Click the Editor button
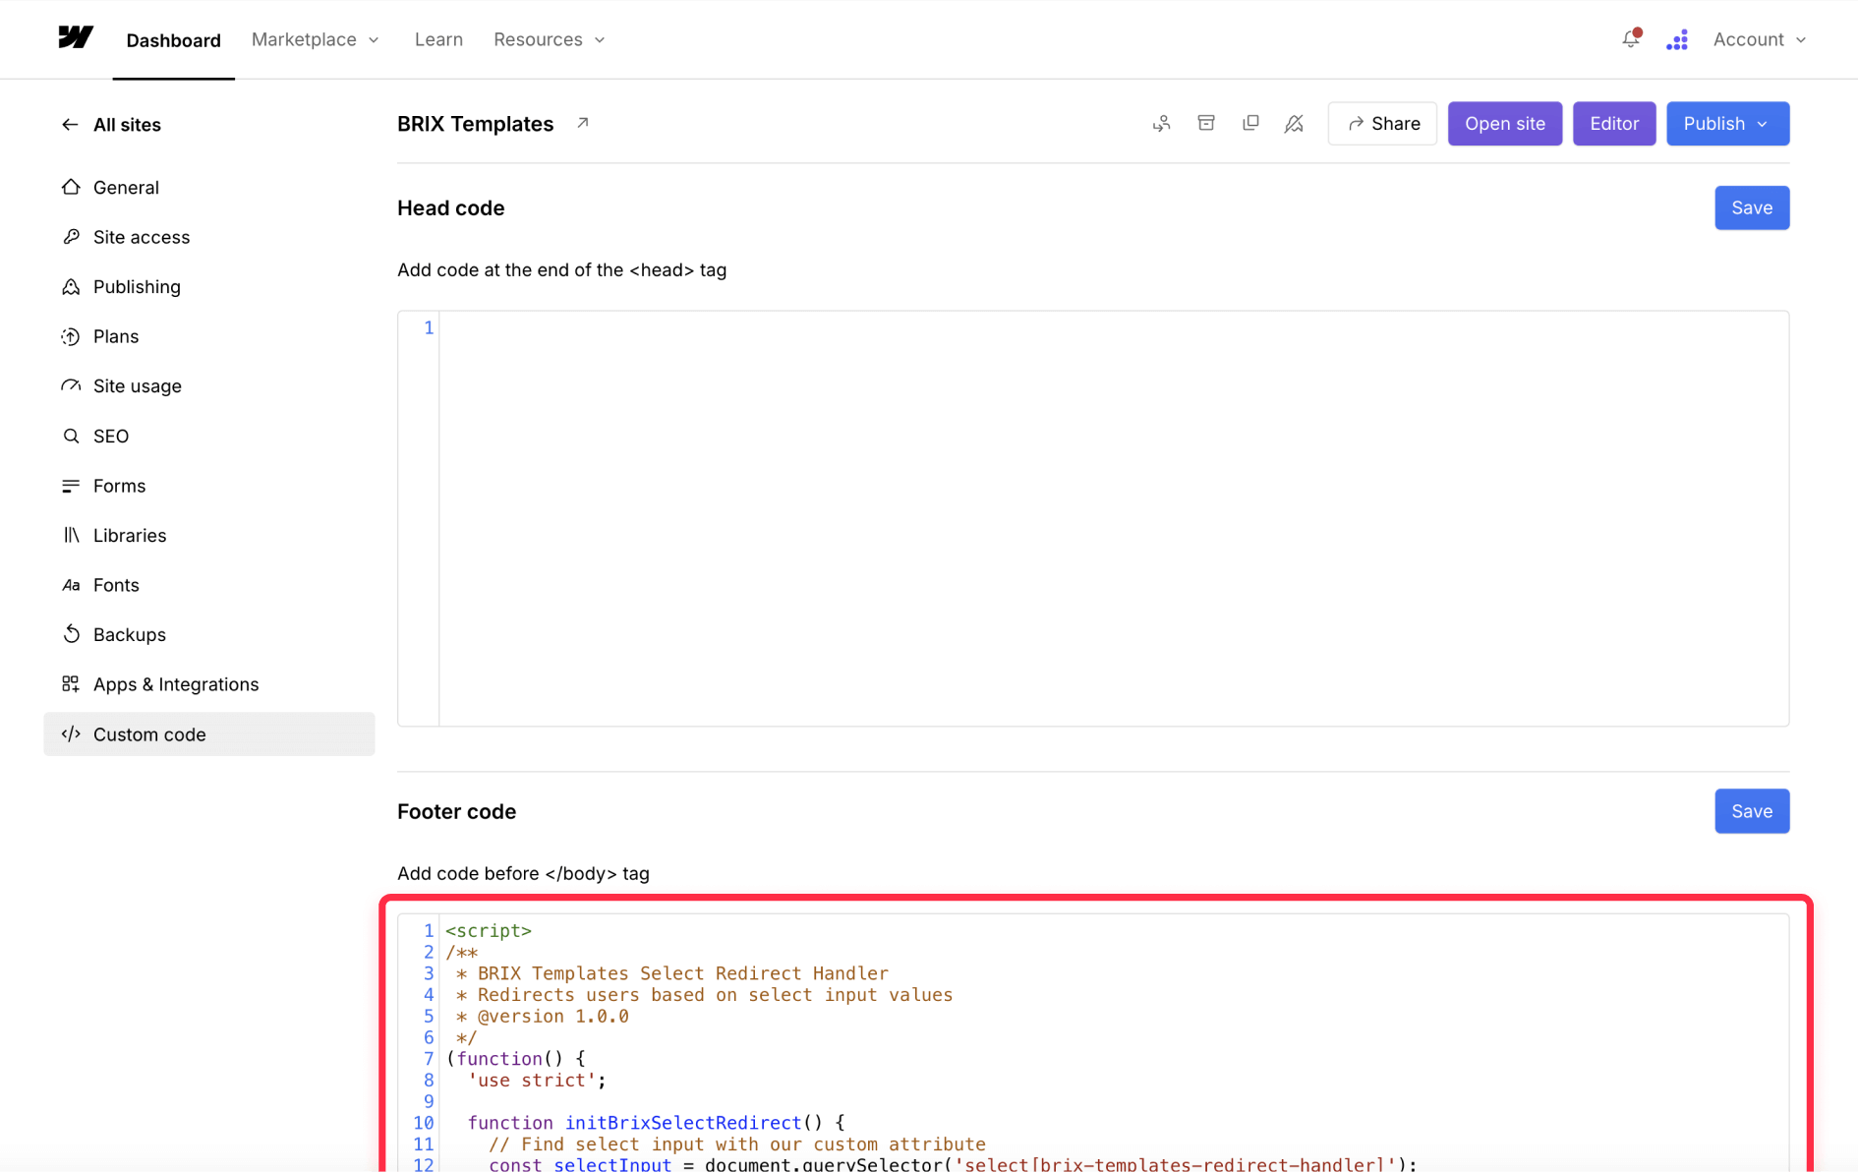 coord(1614,124)
